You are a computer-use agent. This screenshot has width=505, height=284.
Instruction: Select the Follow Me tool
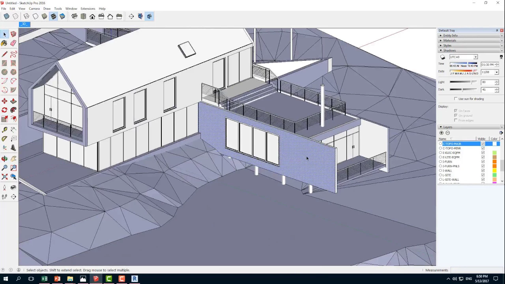pyautogui.click(x=13, y=110)
